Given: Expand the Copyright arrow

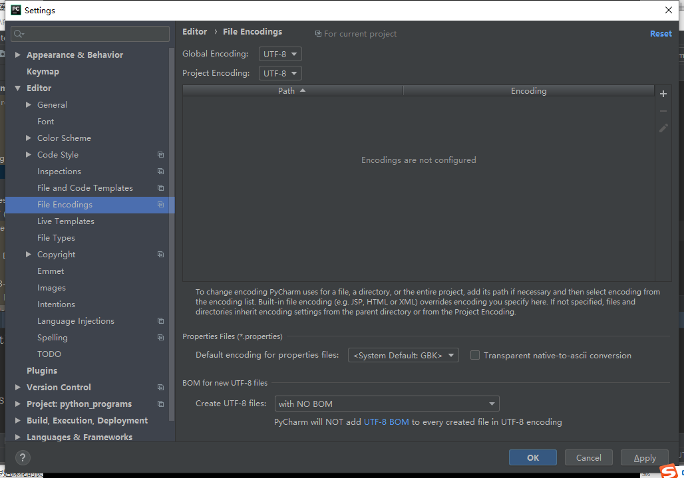Looking at the screenshot, I should tap(29, 255).
